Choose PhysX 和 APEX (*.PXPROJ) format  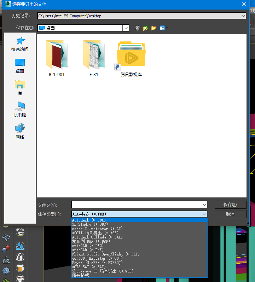[139, 263]
